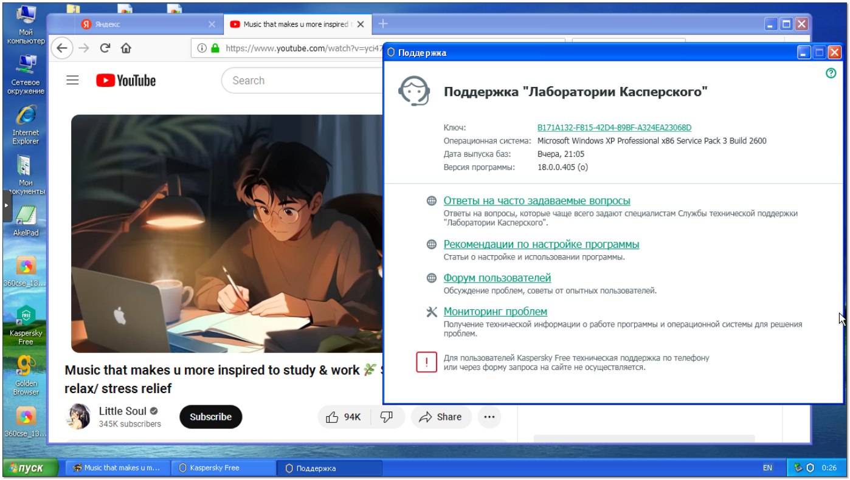850x480 pixels.
Task: Reload the page with refresh icon
Action: [x=105, y=48]
